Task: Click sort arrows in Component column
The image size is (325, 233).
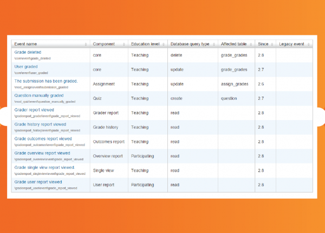Action: tap(125, 43)
